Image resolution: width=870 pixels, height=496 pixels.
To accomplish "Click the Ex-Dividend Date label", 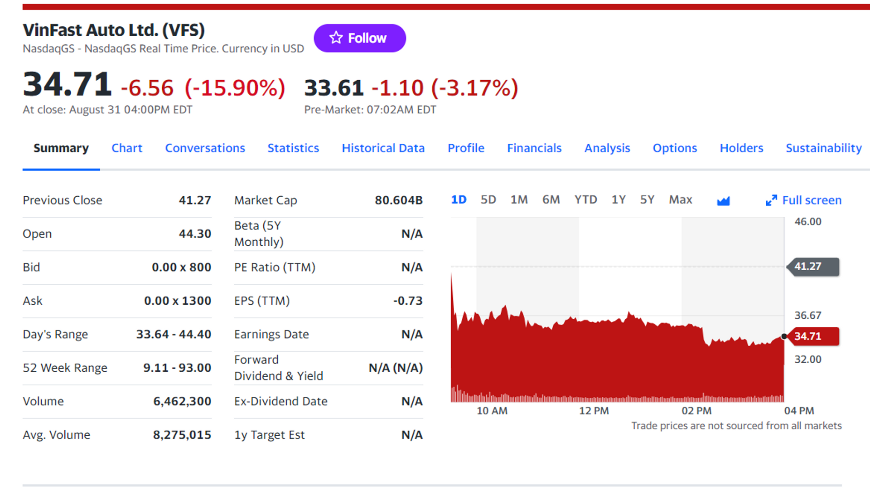I will (280, 401).
